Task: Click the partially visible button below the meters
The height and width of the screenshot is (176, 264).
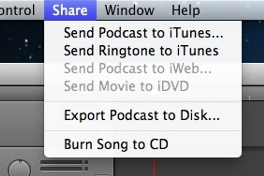Action: click(x=102, y=175)
